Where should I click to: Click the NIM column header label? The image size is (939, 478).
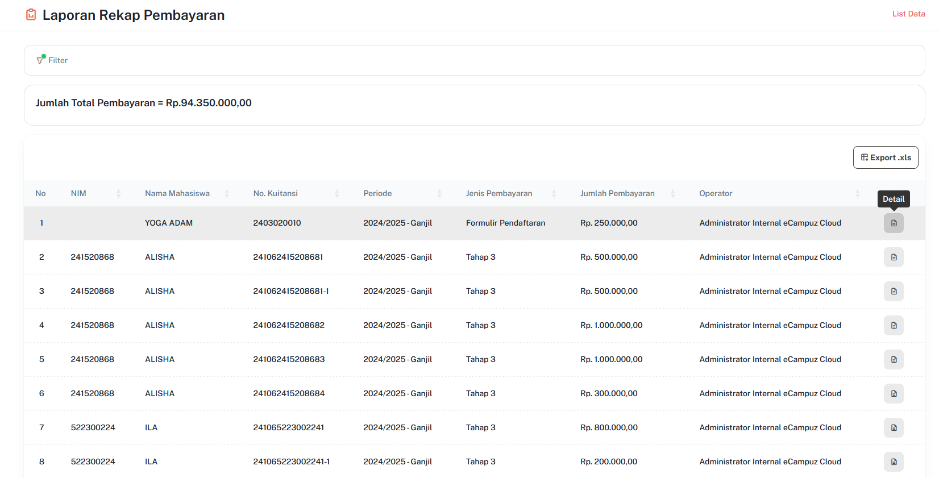point(78,193)
